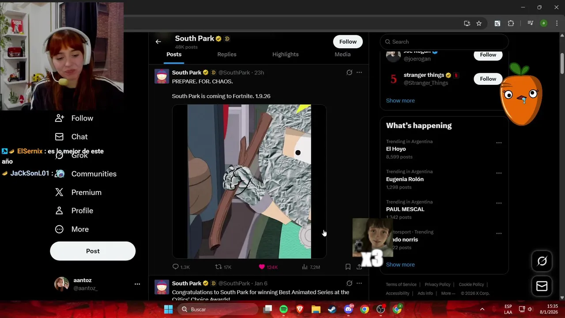This screenshot has width=565, height=318.
Task: Select the Posts tab
Action: coord(174,54)
